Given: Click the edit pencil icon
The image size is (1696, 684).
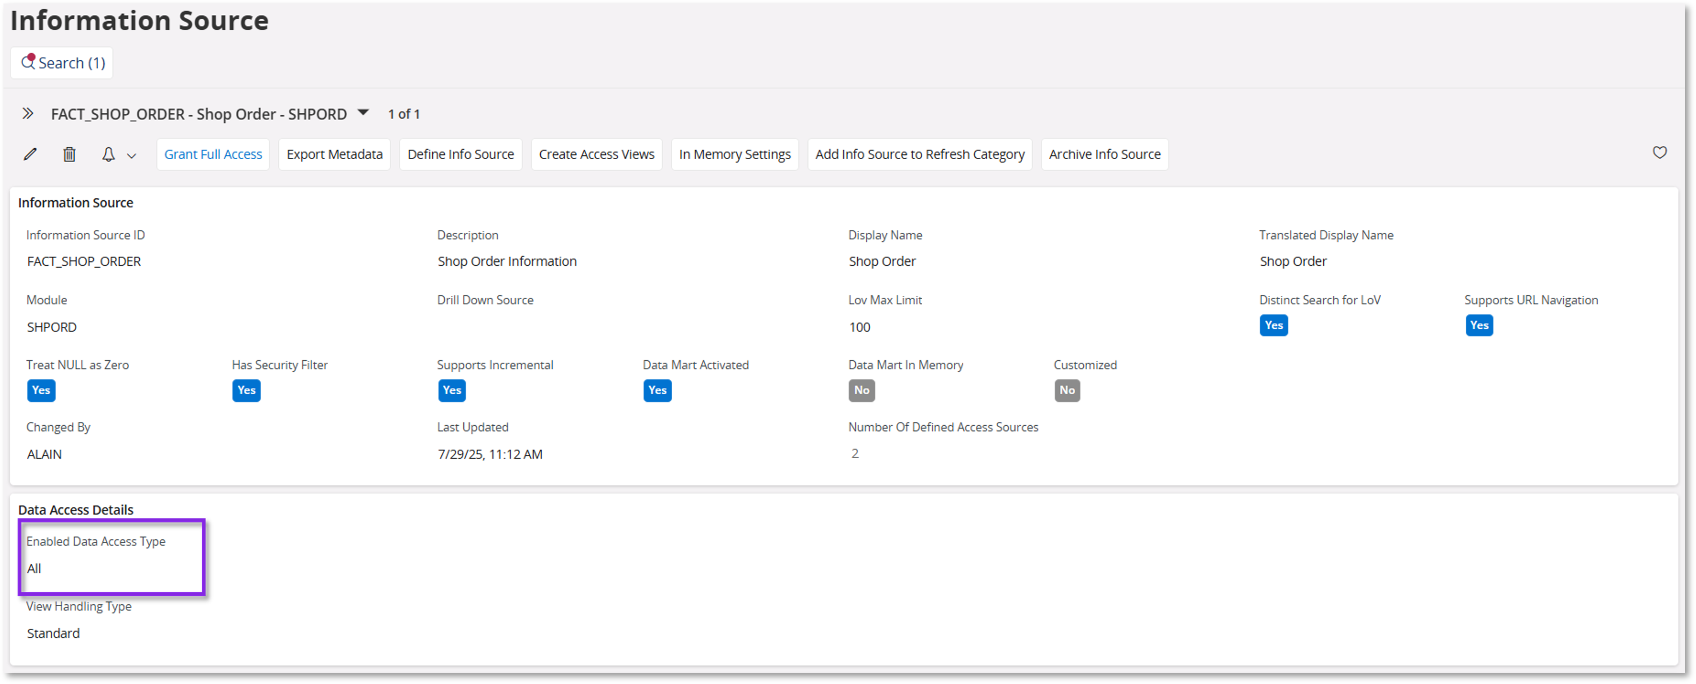Looking at the screenshot, I should [x=30, y=155].
